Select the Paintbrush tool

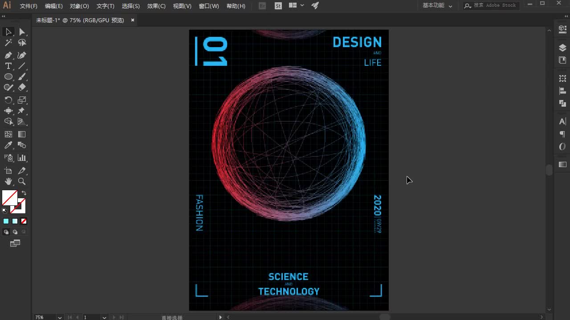[x=22, y=76]
